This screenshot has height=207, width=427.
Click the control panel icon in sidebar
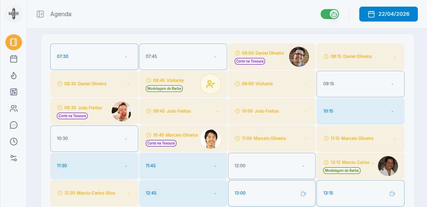pos(14,92)
